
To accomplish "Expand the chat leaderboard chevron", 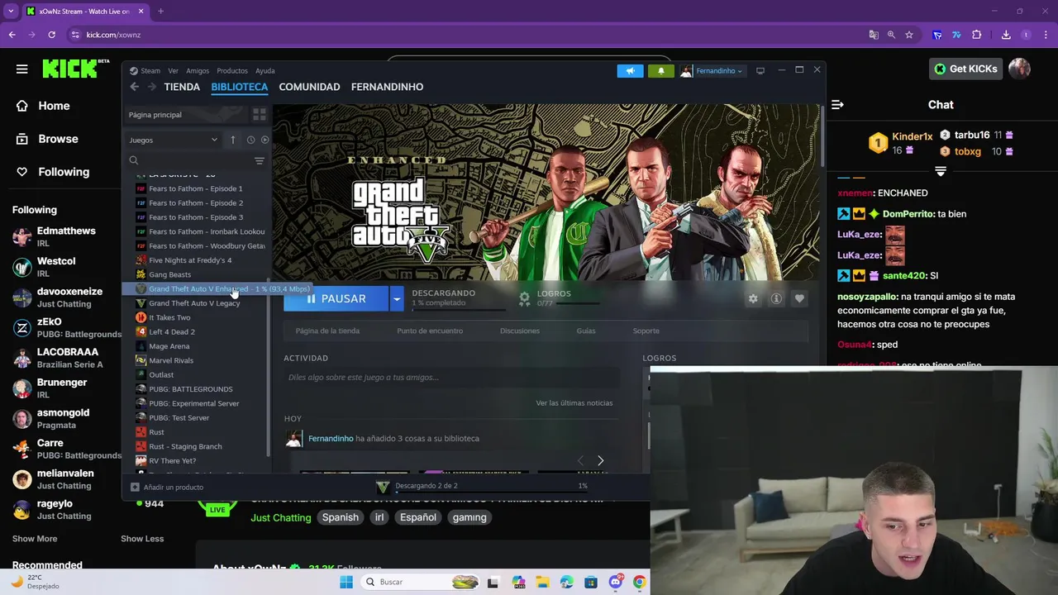I will pyautogui.click(x=941, y=171).
